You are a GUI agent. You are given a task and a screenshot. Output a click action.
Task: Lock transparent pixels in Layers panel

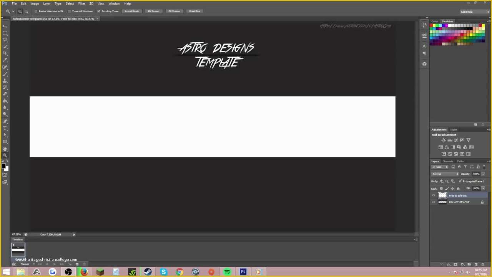441,189
